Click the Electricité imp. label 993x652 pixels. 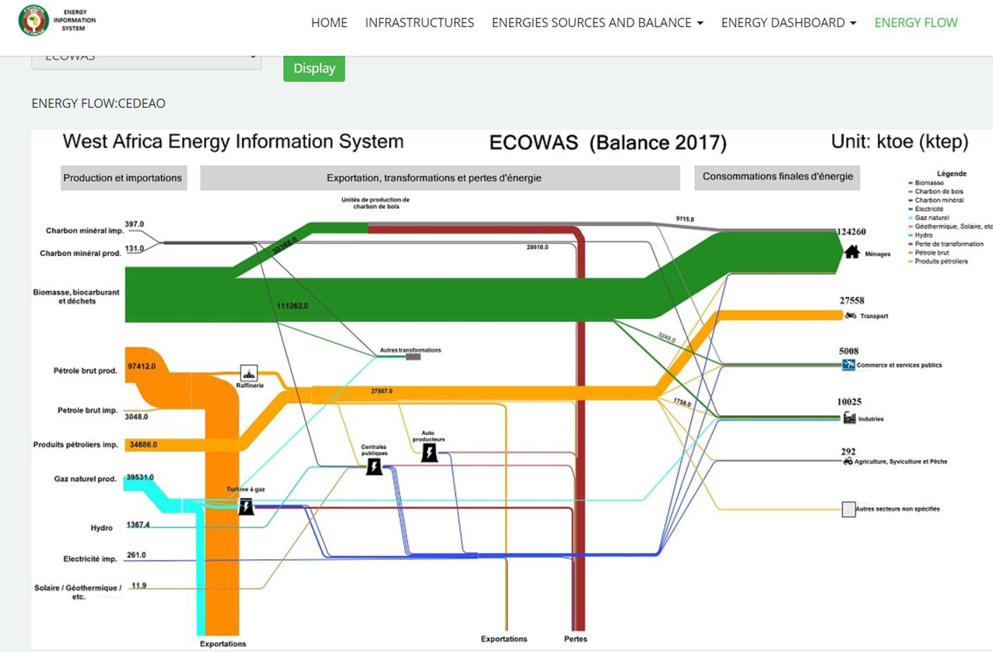90,559
